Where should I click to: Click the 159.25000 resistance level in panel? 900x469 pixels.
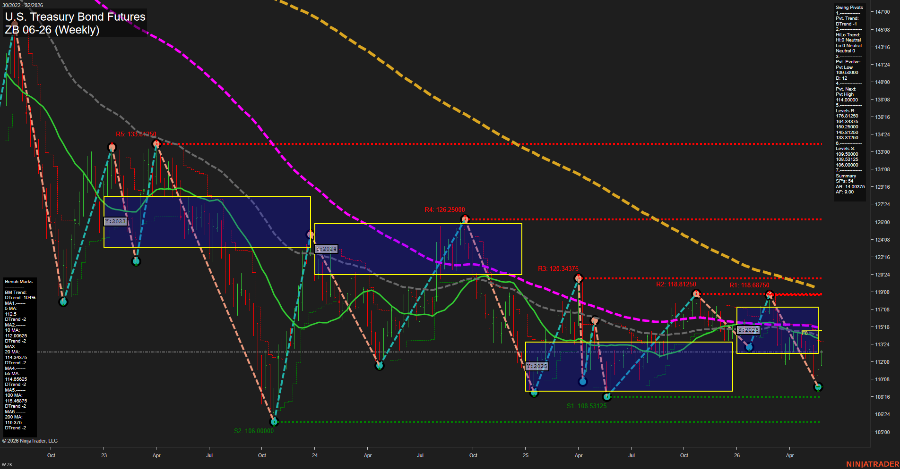(847, 127)
